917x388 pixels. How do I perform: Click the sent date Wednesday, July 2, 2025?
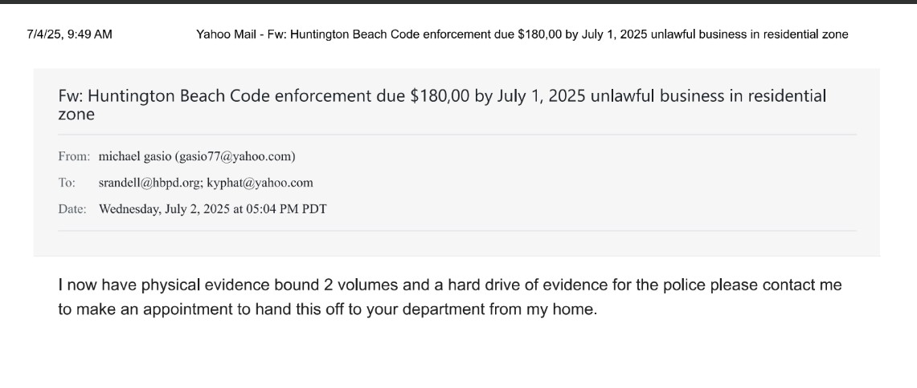164,209
